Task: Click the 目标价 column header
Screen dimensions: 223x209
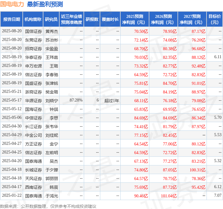Action: tap(215, 19)
